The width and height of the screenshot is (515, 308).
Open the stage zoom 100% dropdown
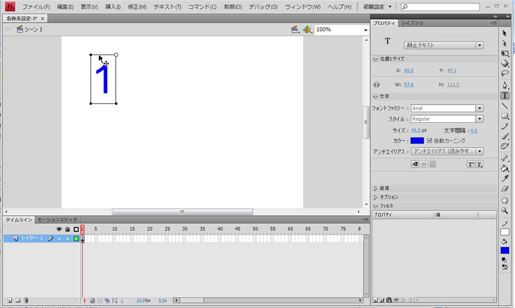click(365, 29)
